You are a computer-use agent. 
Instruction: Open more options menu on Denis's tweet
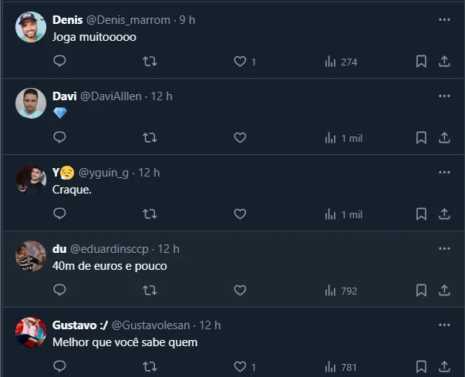point(443,19)
